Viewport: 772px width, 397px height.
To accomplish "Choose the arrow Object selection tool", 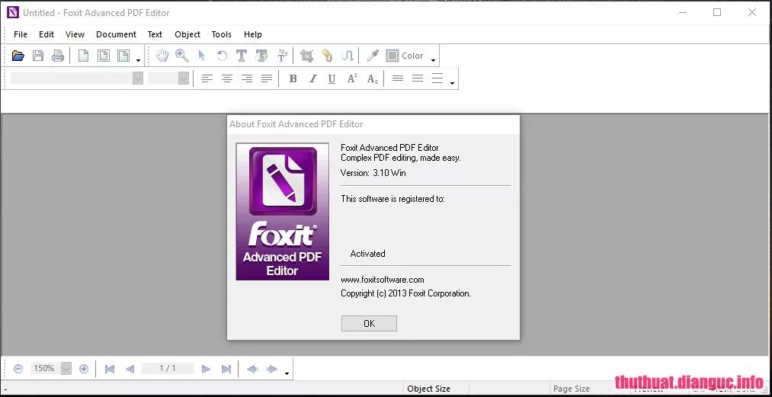I will [x=201, y=56].
